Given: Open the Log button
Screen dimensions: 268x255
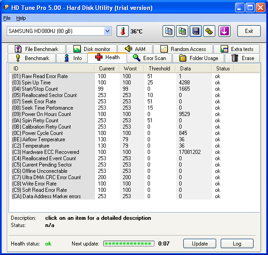Looking at the screenshot, I should [x=237, y=244].
